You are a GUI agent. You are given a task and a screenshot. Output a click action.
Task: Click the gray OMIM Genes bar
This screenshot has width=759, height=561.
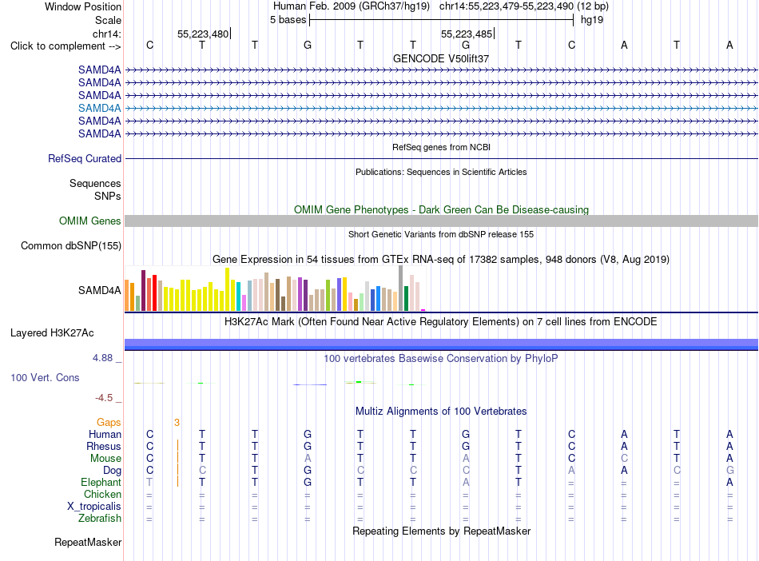[x=441, y=221]
